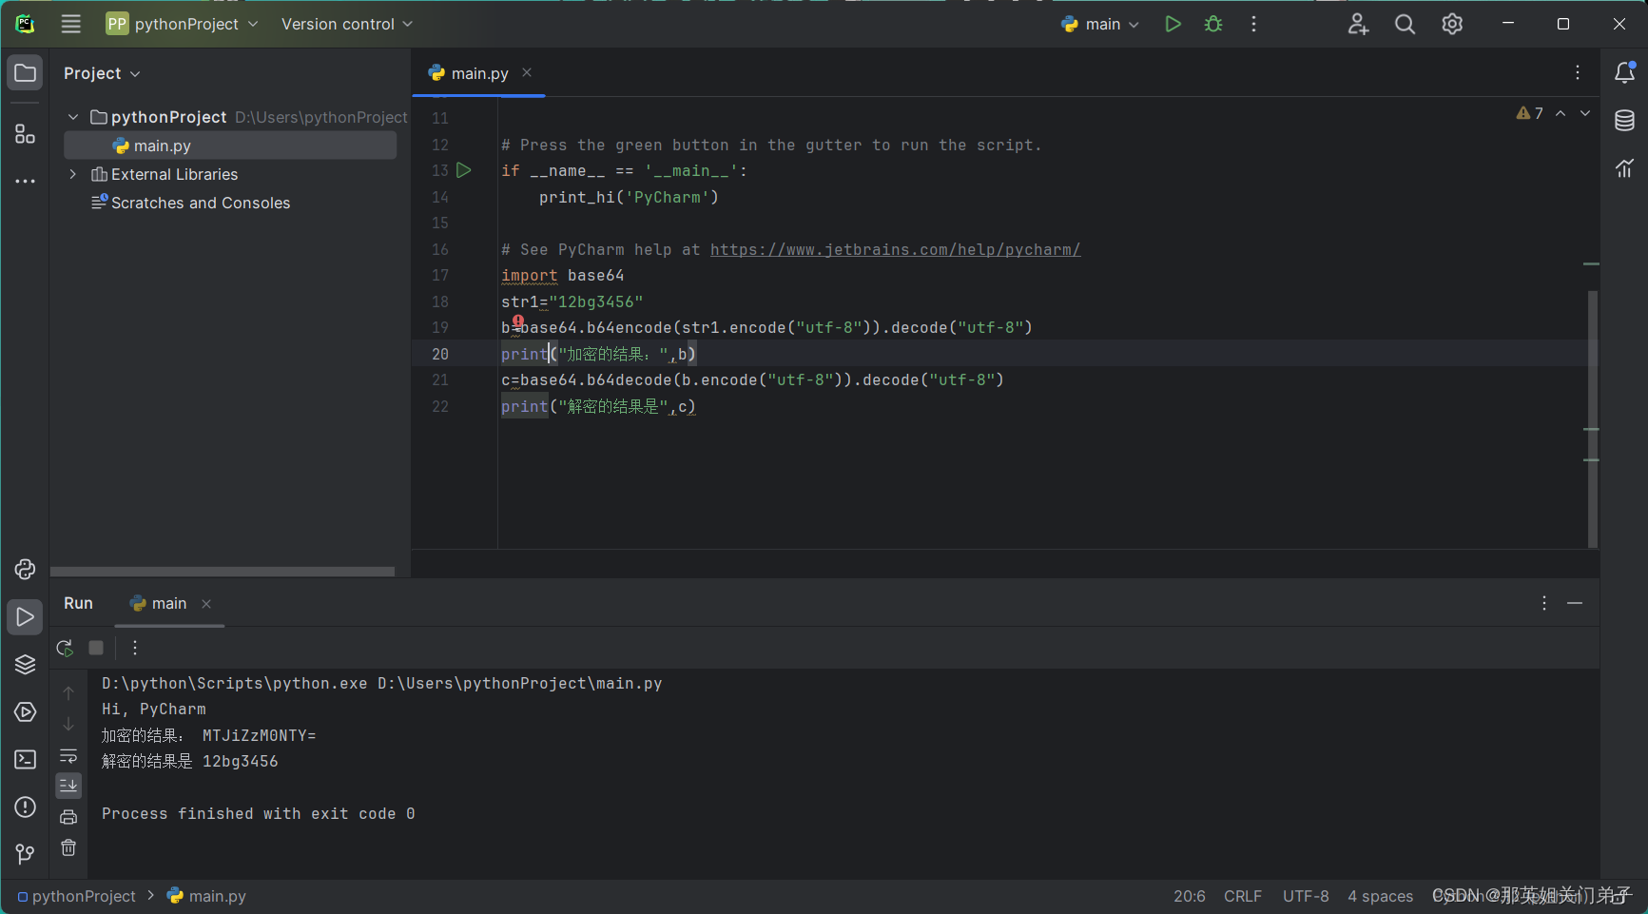This screenshot has height=914, width=1648.
Task: Open Structure tool window
Action: [x=25, y=134]
